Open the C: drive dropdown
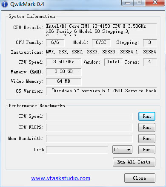Image resolution: width=166 pixels, height=187 pixels. (122, 149)
